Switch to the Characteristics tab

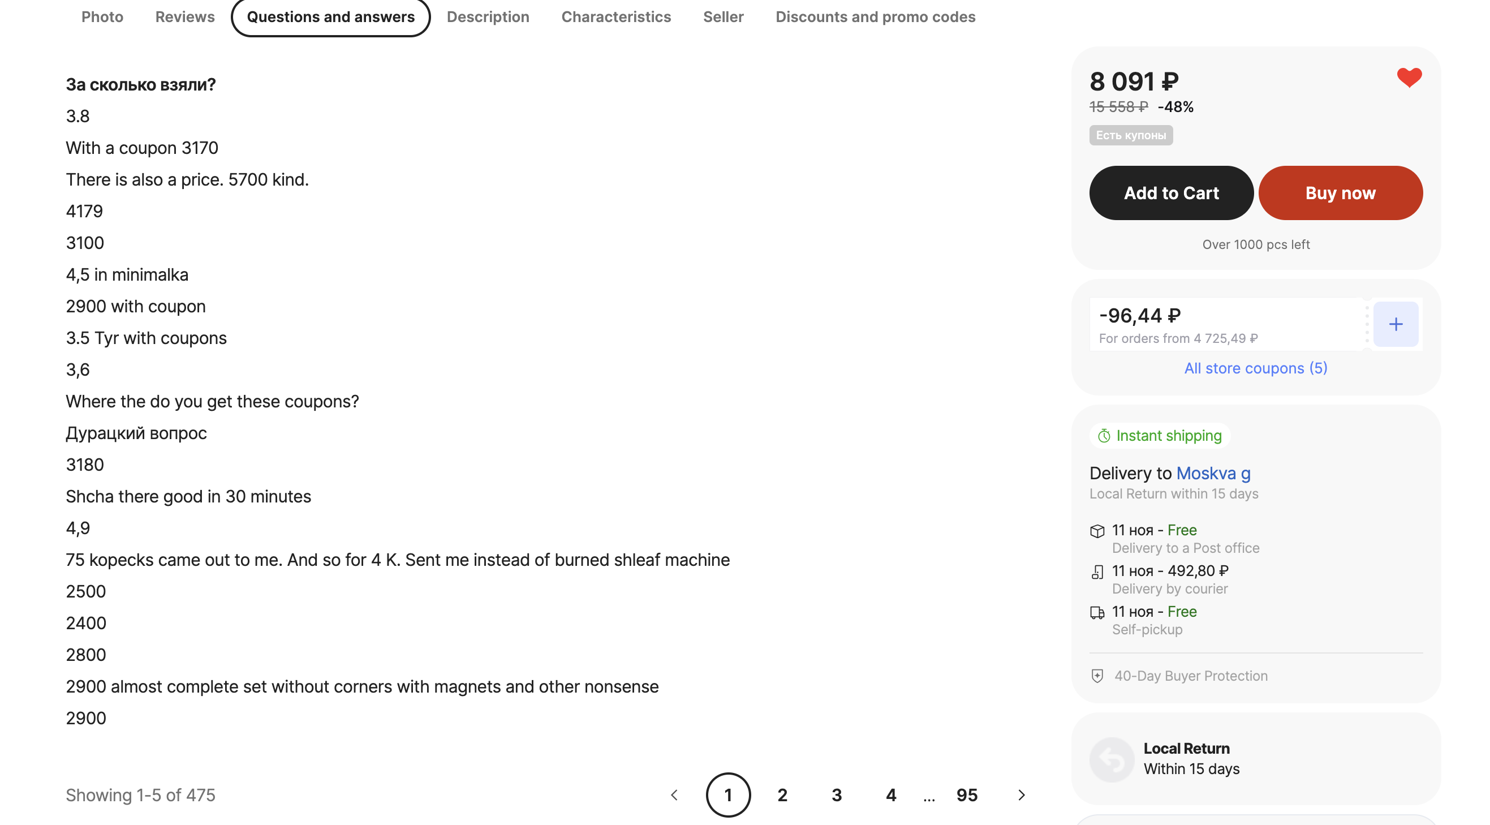pyautogui.click(x=615, y=17)
